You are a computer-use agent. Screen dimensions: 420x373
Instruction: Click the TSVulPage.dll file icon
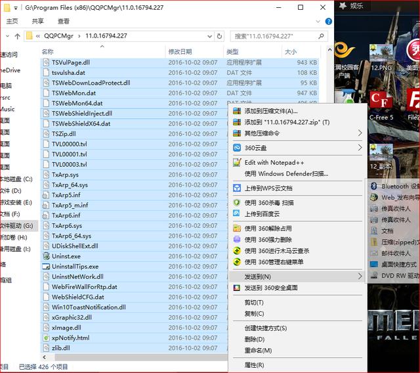(46, 62)
